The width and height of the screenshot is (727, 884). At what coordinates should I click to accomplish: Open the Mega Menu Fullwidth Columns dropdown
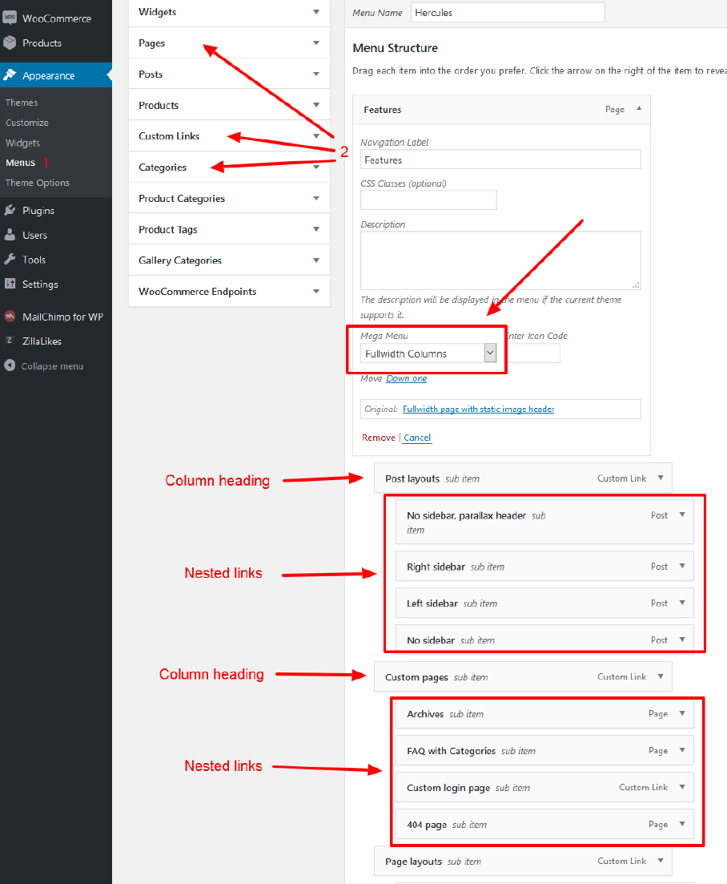click(428, 353)
